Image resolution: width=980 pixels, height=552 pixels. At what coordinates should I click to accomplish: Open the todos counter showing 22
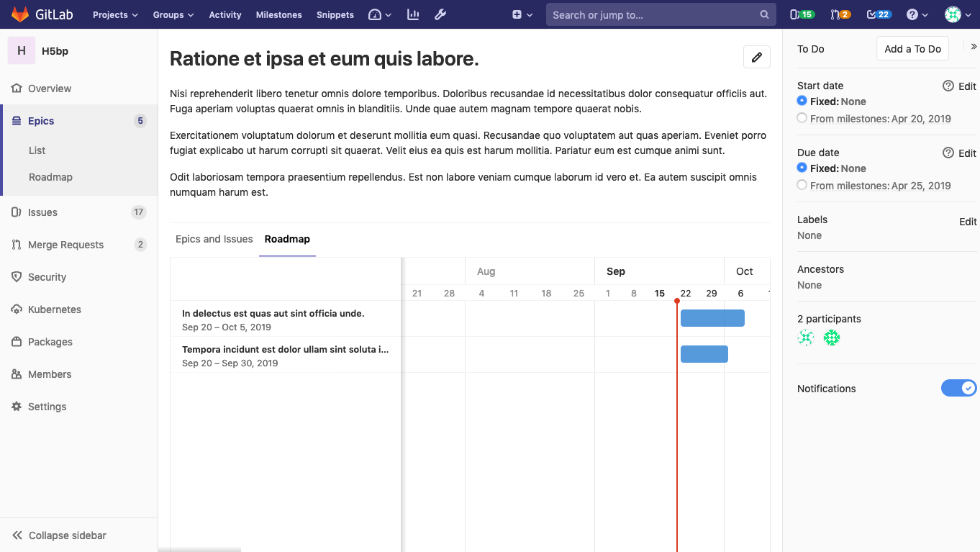pos(879,14)
